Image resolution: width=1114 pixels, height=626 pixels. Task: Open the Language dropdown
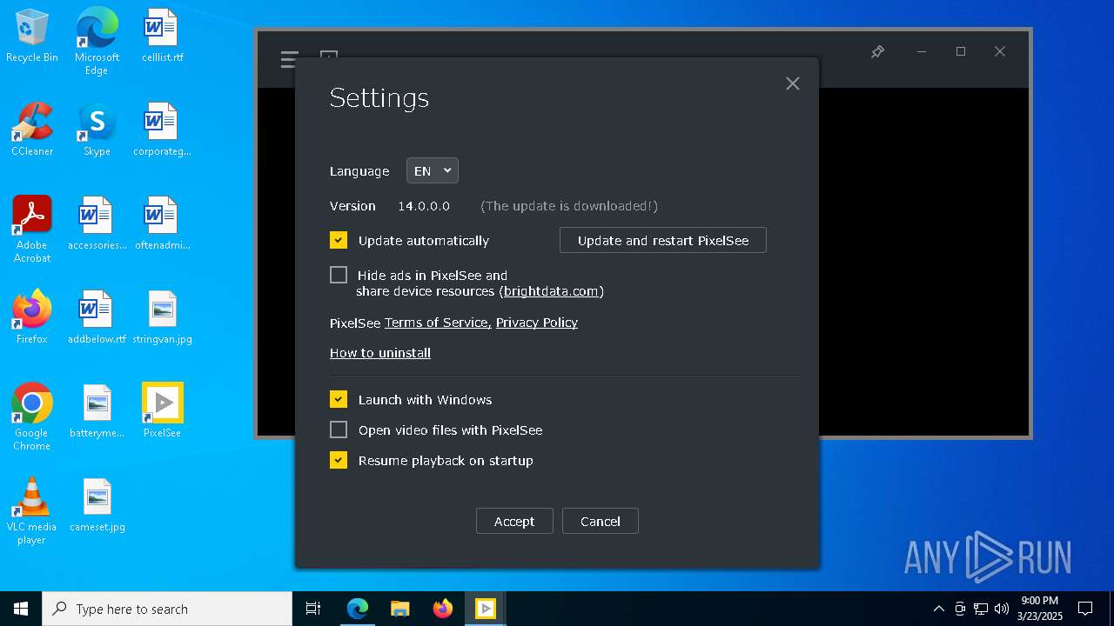pos(433,170)
